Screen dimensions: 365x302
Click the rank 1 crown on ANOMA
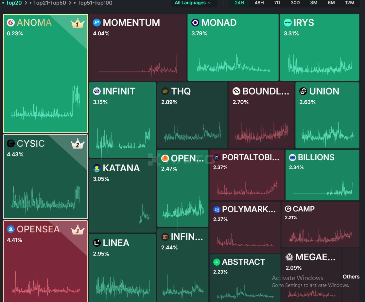click(x=78, y=23)
